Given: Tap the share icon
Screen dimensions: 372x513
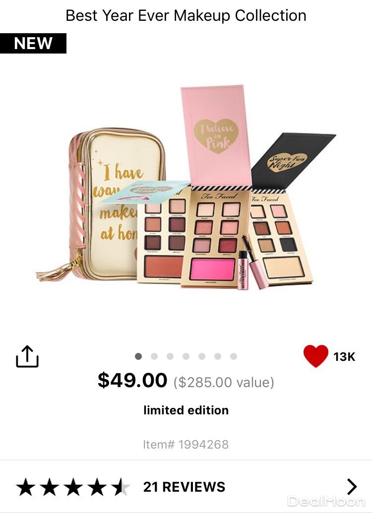Looking at the screenshot, I should pyautogui.click(x=27, y=356).
